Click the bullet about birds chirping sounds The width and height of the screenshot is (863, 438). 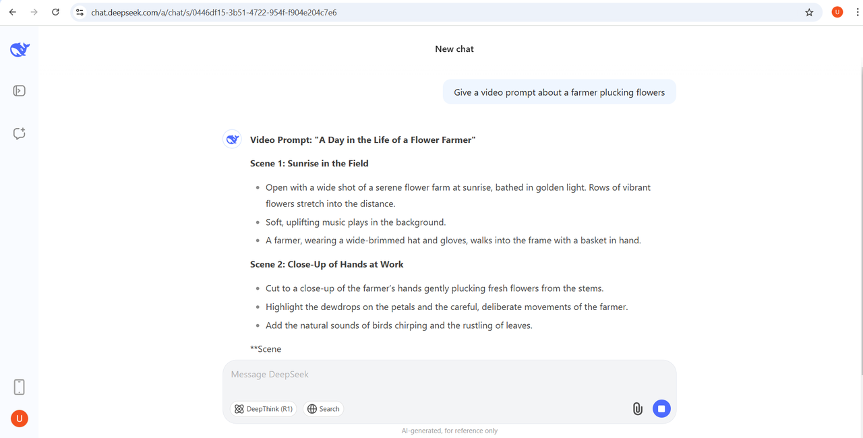point(399,325)
